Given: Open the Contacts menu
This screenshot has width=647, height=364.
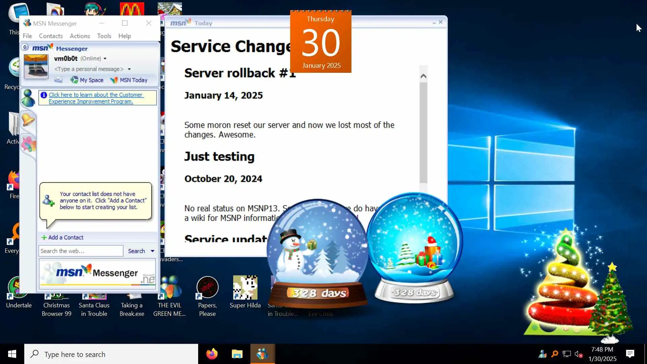Looking at the screenshot, I should [x=51, y=36].
